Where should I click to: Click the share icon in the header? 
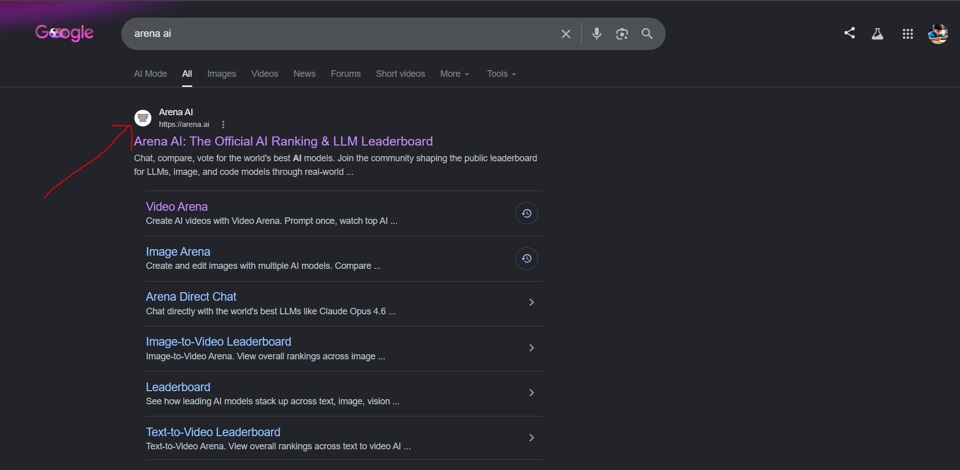tap(850, 33)
